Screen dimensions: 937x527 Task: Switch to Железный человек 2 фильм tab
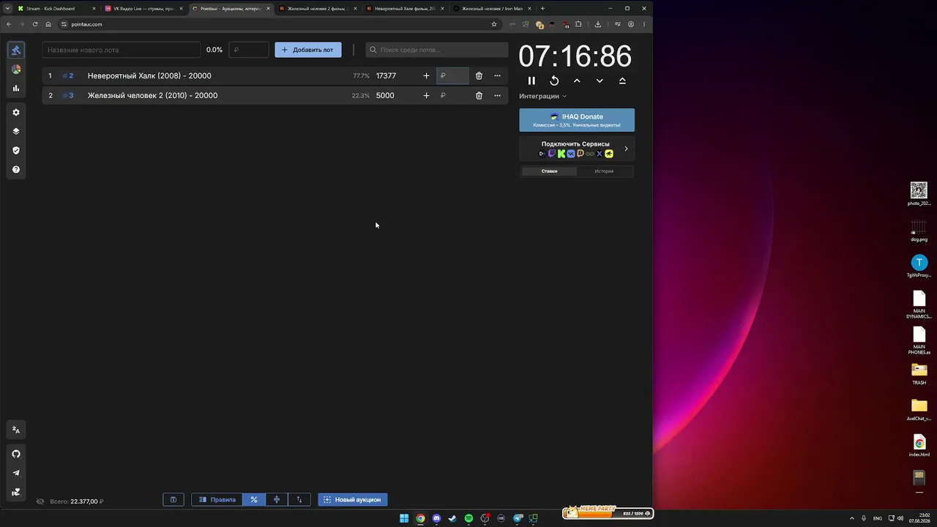[318, 9]
